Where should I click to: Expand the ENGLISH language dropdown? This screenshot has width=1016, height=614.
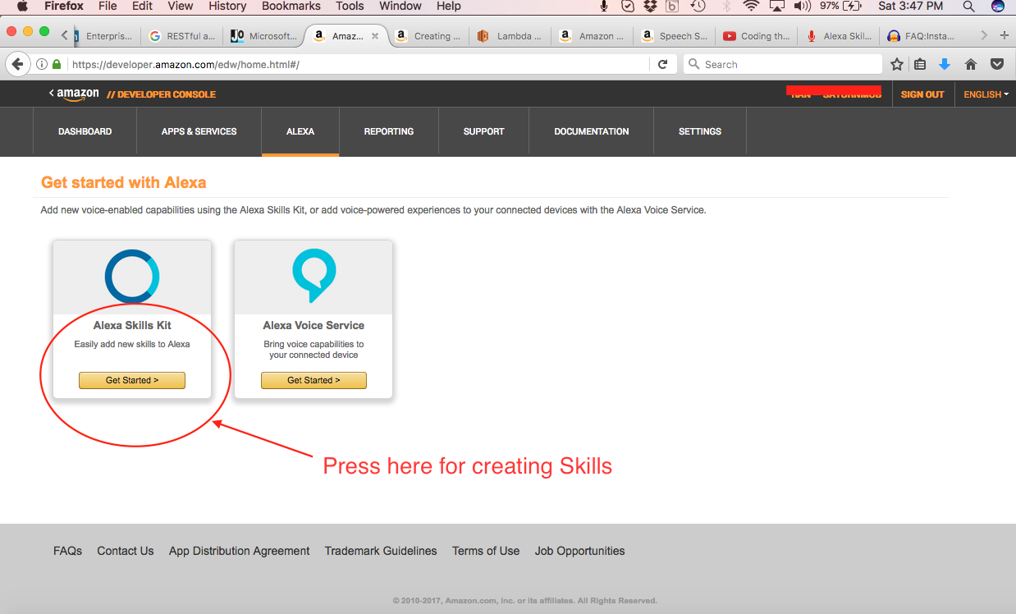click(x=985, y=94)
